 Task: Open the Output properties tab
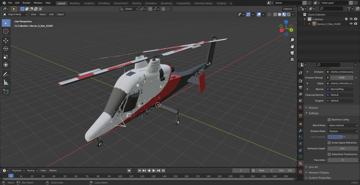(300, 87)
